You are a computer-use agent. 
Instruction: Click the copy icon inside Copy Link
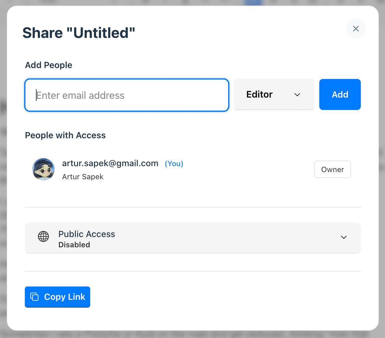34,297
